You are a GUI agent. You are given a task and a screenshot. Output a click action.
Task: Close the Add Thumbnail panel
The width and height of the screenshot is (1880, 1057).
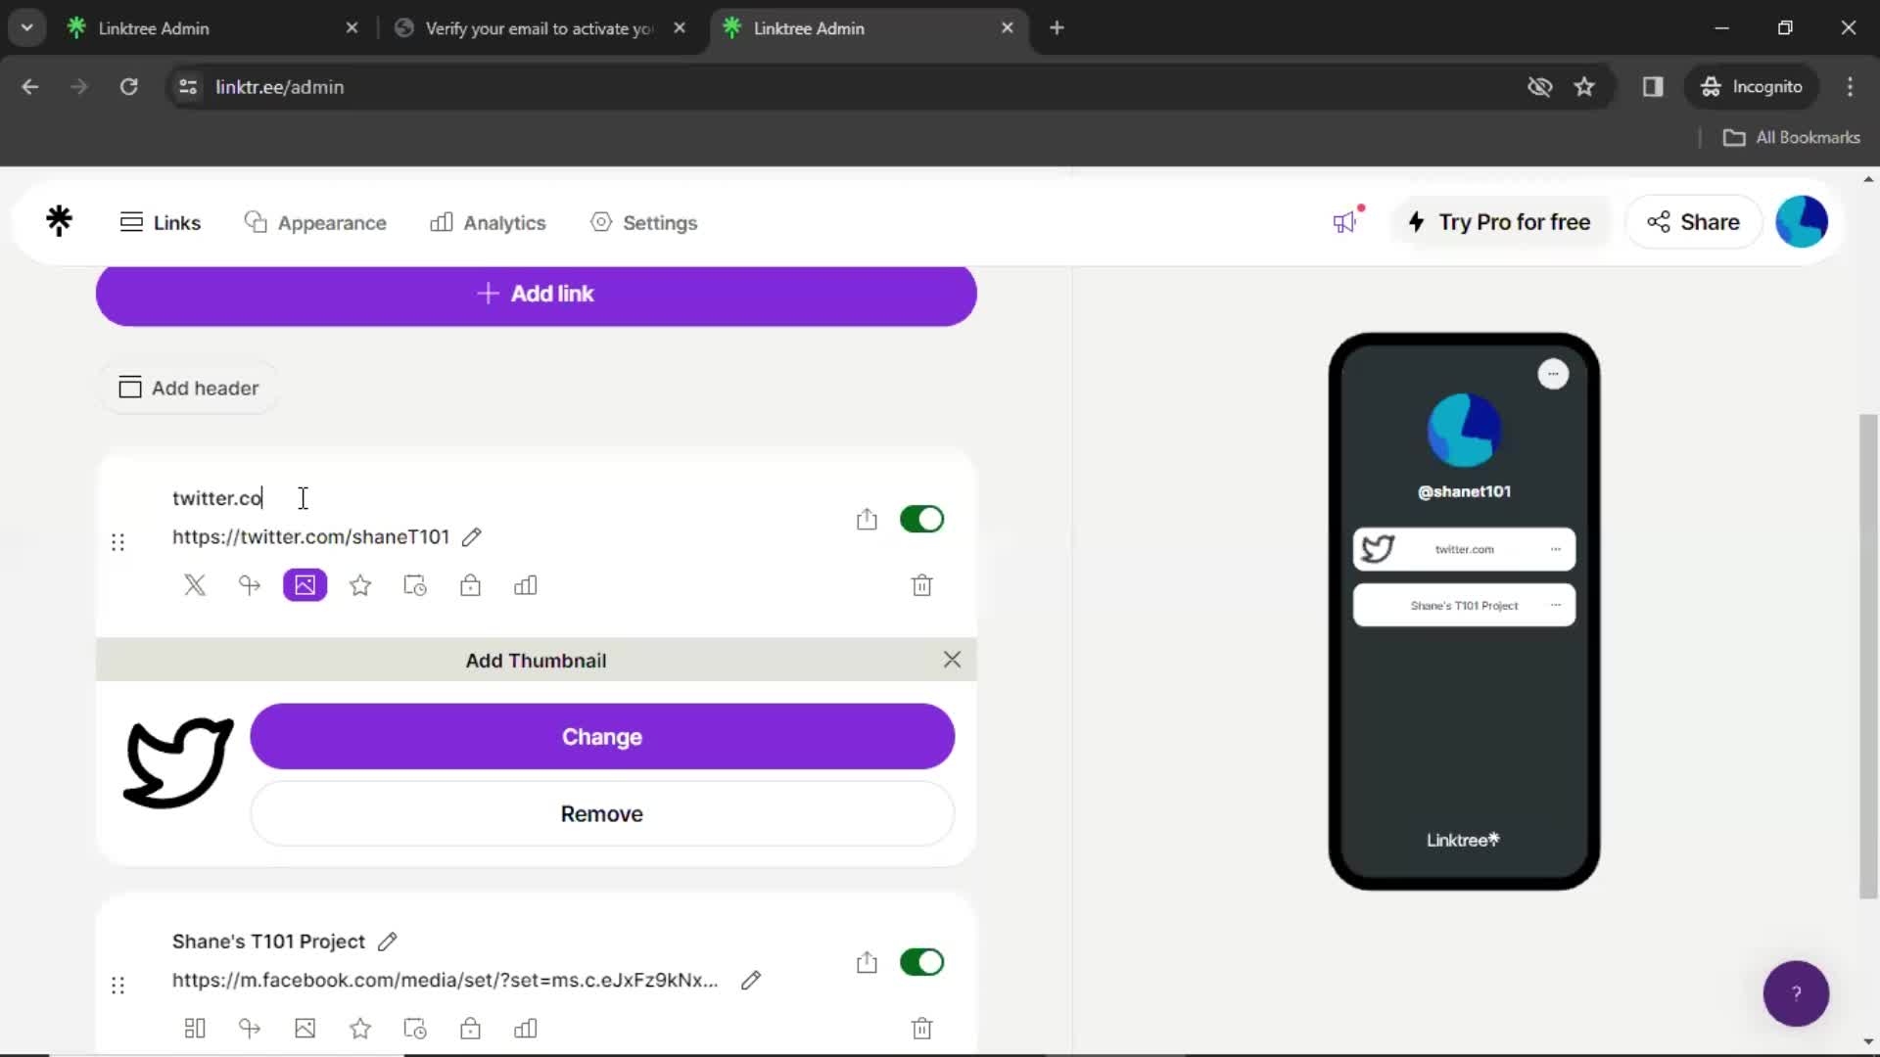pos(952,660)
